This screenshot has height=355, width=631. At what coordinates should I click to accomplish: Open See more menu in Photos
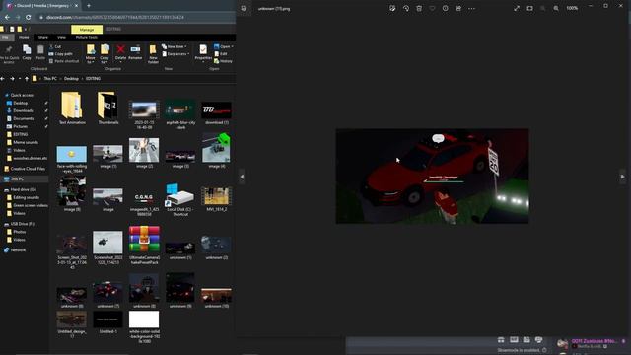(x=471, y=8)
